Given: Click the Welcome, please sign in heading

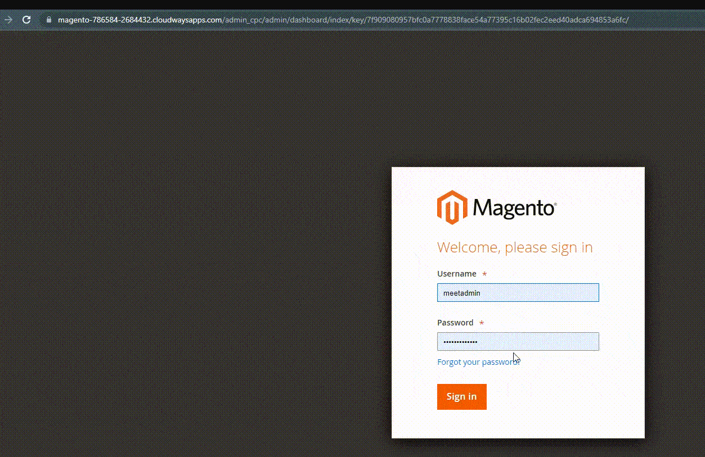Looking at the screenshot, I should pos(514,247).
